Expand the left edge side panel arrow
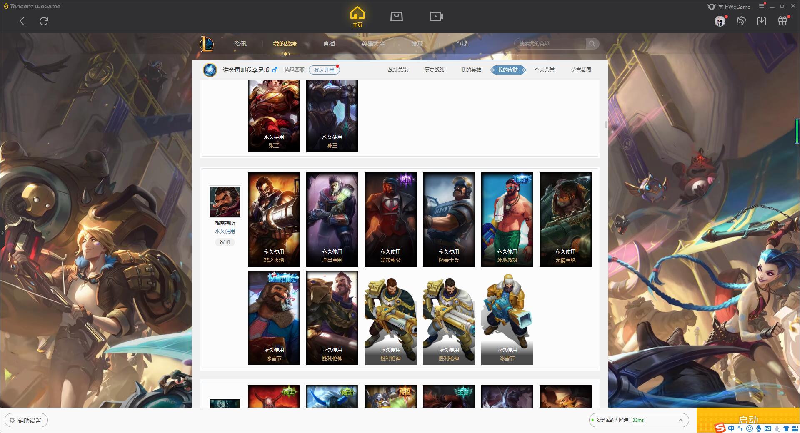Screen dimensions: 800x433 (x=2, y=232)
